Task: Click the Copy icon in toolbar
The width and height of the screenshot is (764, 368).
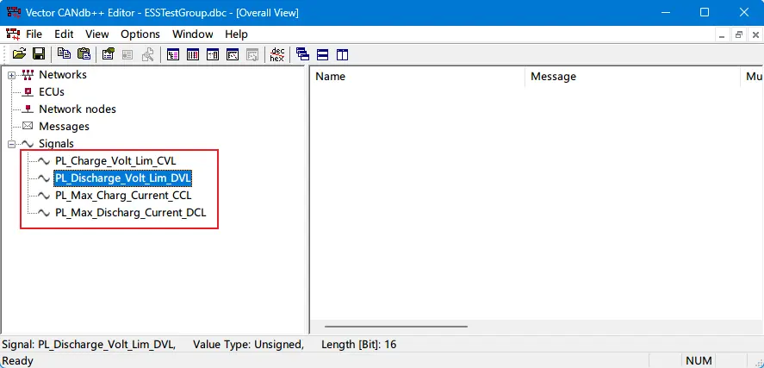Action: pyautogui.click(x=65, y=54)
